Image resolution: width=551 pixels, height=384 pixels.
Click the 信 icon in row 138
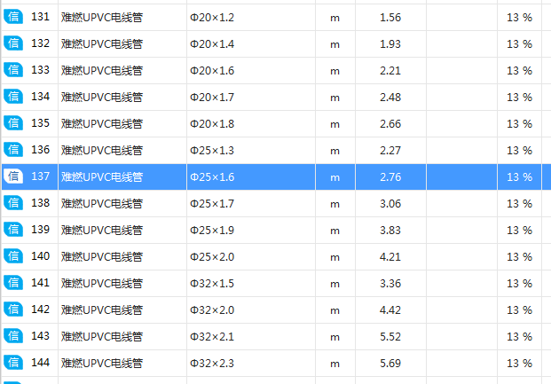(x=13, y=203)
